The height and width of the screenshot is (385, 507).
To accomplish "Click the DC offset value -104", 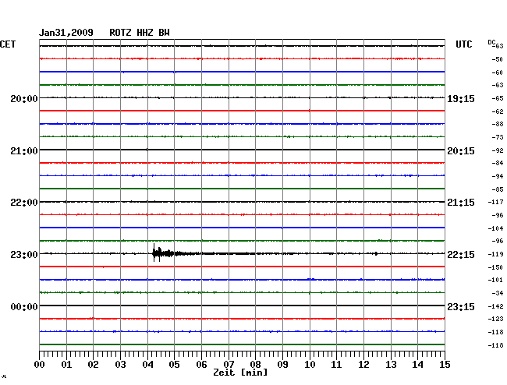I will pyautogui.click(x=495, y=228).
